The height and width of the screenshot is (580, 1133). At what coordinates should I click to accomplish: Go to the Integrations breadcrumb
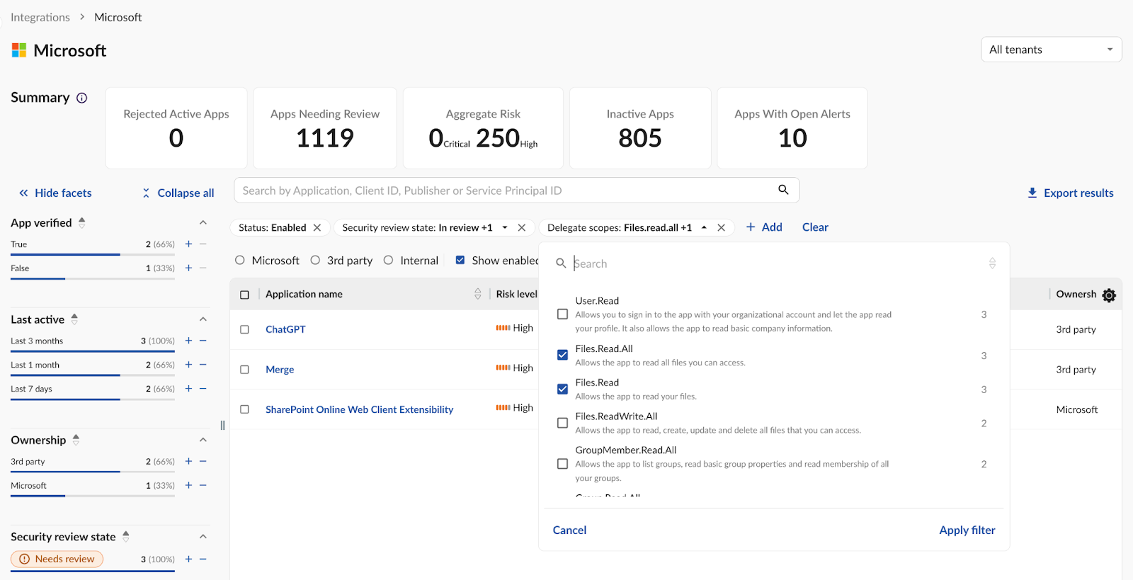coord(40,17)
